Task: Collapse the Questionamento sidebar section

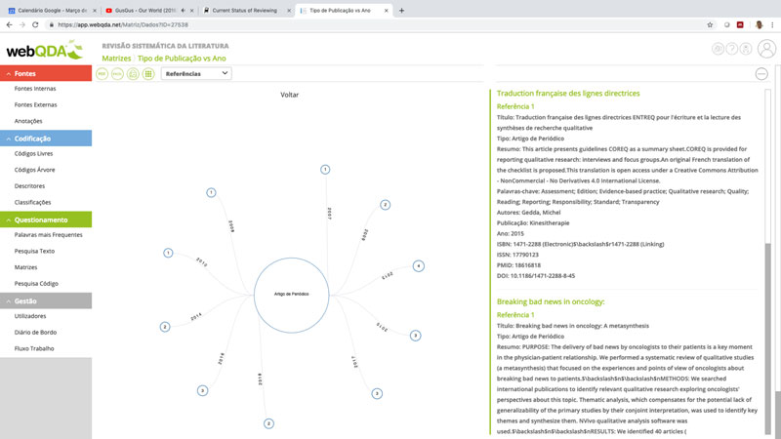Action: coord(46,219)
